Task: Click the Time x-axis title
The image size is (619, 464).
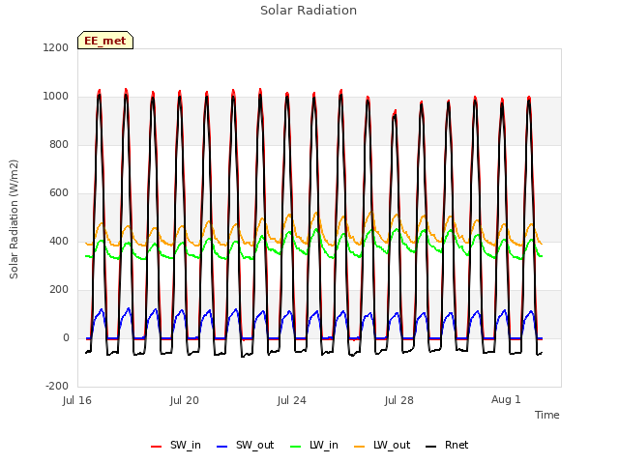Action: [x=547, y=415]
